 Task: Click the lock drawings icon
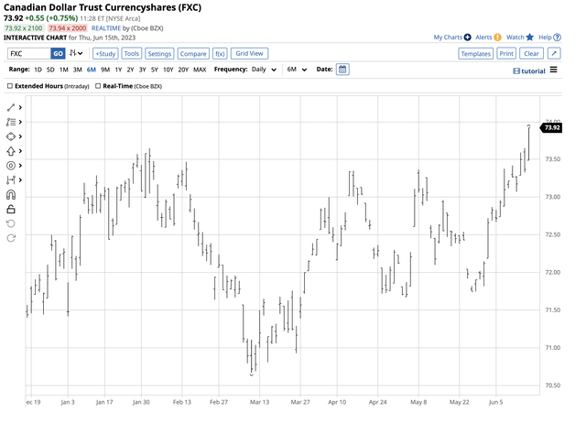(x=11, y=210)
